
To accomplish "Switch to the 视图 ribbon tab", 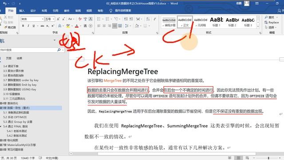I will coord(89,11).
